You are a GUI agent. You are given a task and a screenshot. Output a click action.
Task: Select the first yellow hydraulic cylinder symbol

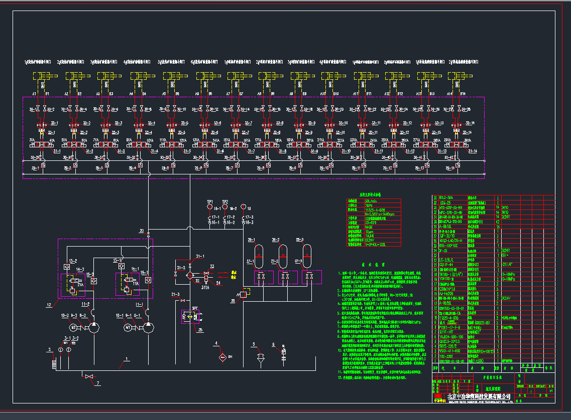(x=42, y=76)
